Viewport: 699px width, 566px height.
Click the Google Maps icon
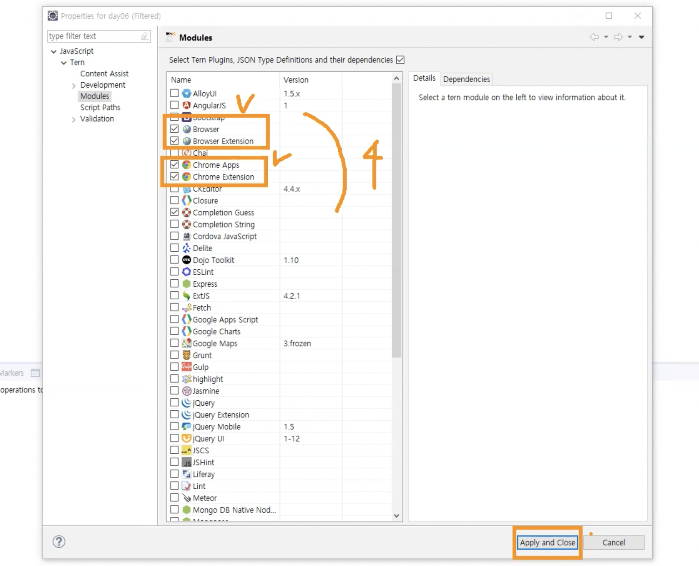[186, 343]
